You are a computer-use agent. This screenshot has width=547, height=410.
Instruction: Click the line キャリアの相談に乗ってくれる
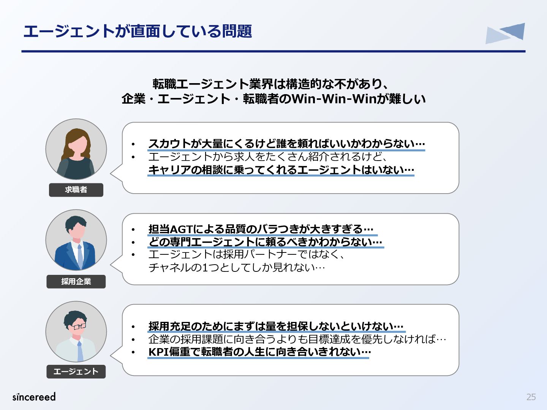(x=281, y=170)
